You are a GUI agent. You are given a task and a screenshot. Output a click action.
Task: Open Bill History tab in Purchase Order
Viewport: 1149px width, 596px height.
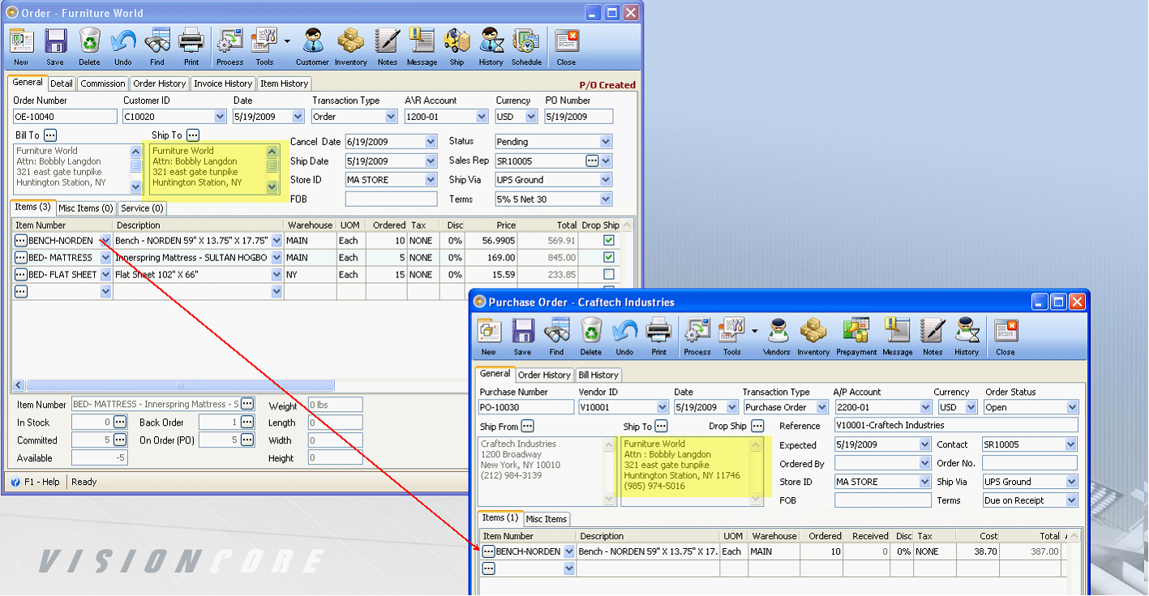pos(598,375)
